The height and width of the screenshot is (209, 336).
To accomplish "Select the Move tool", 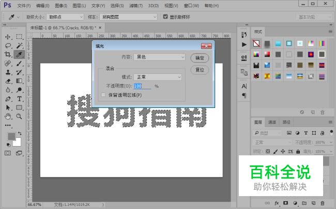I will 8,37.
